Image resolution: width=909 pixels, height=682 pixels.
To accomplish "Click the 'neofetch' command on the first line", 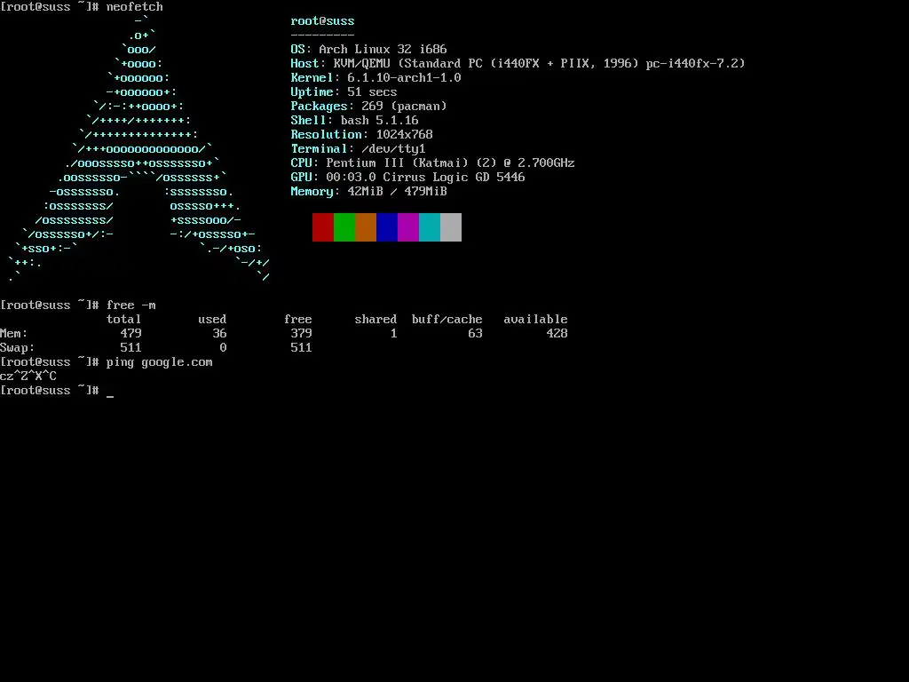I will pyautogui.click(x=135, y=7).
